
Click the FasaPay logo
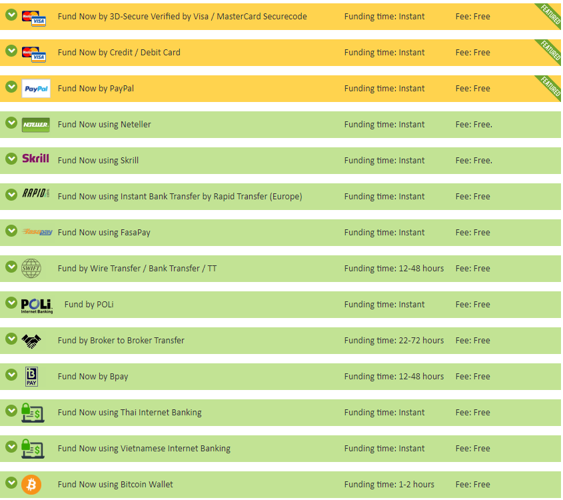coord(37,232)
